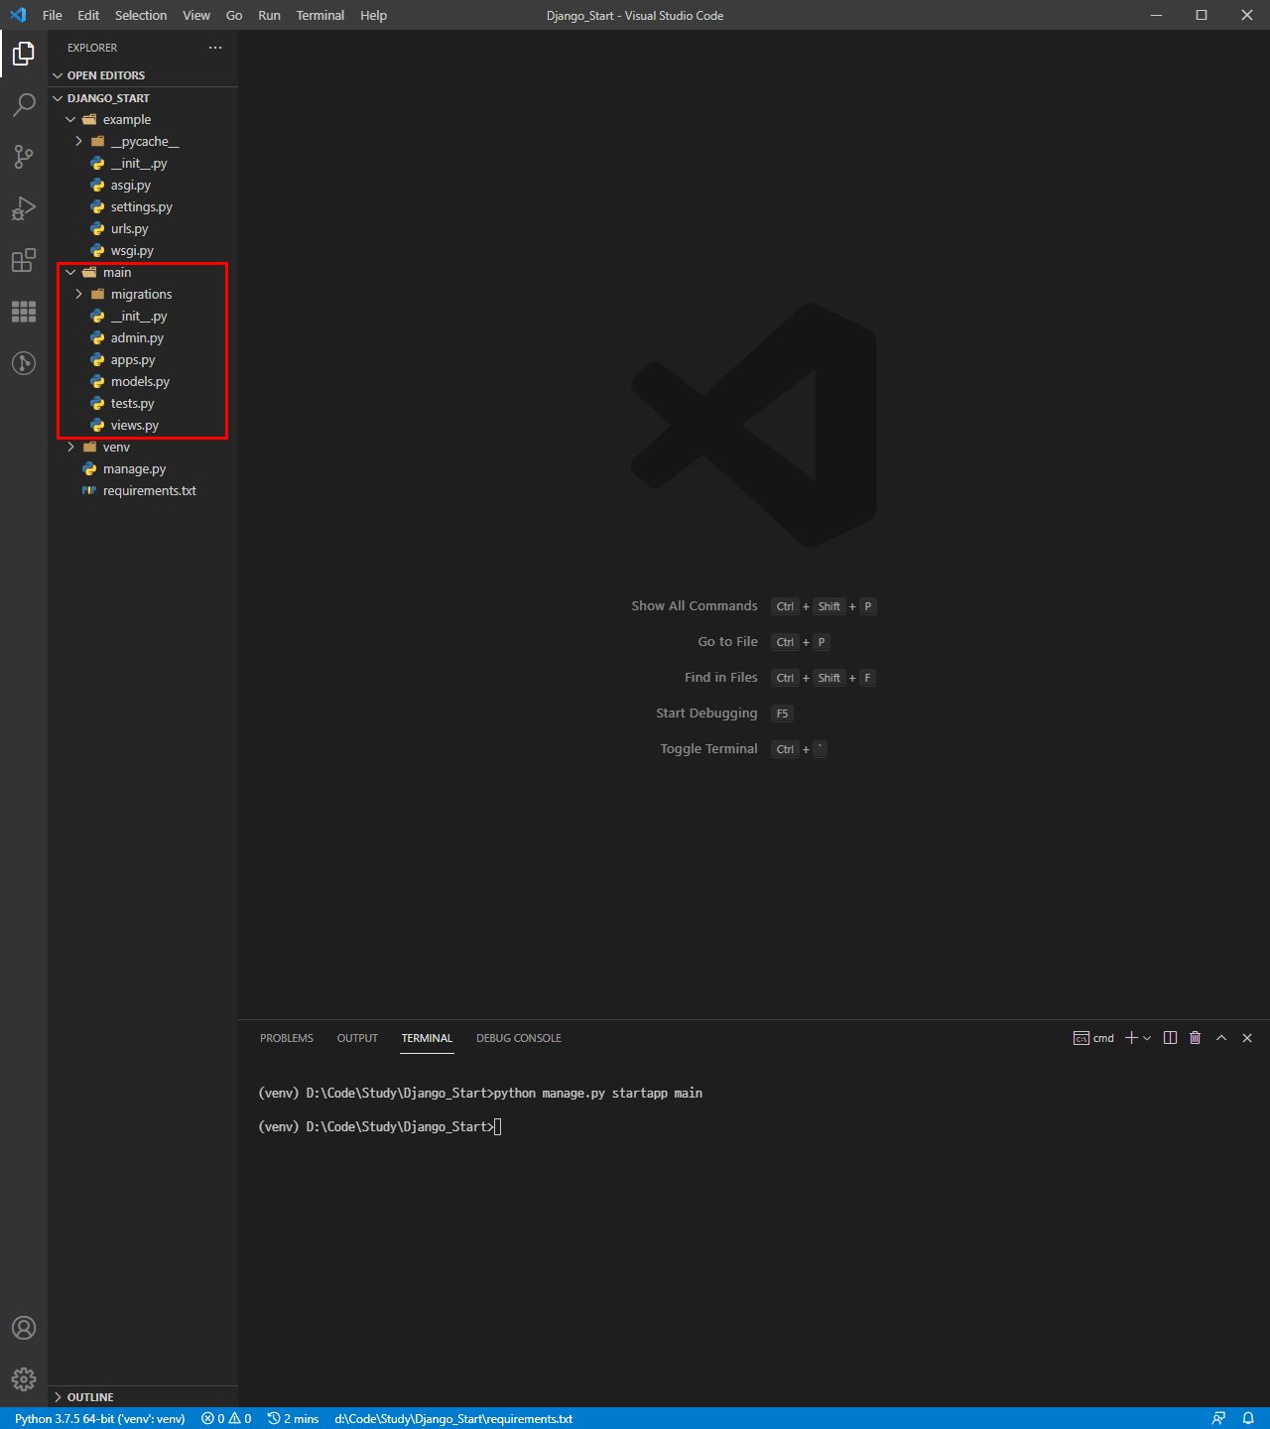Open the Git graph activity bar icon
The height and width of the screenshot is (1429, 1270).
coord(24,363)
